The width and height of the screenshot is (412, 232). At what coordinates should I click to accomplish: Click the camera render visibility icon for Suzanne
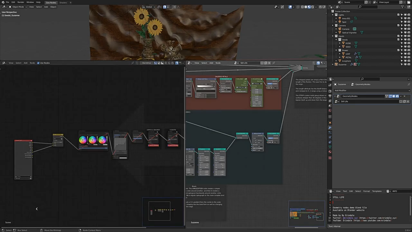point(409,64)
